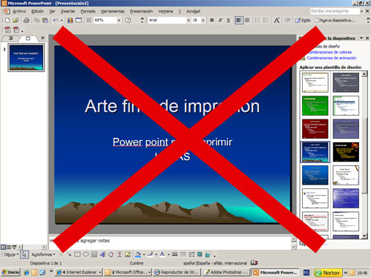Apply the Line Color brush swatch

pos(151,254)
